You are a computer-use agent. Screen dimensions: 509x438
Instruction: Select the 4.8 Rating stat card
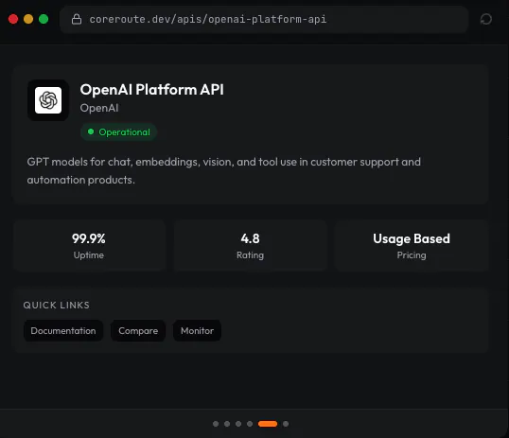pos(251,245)
